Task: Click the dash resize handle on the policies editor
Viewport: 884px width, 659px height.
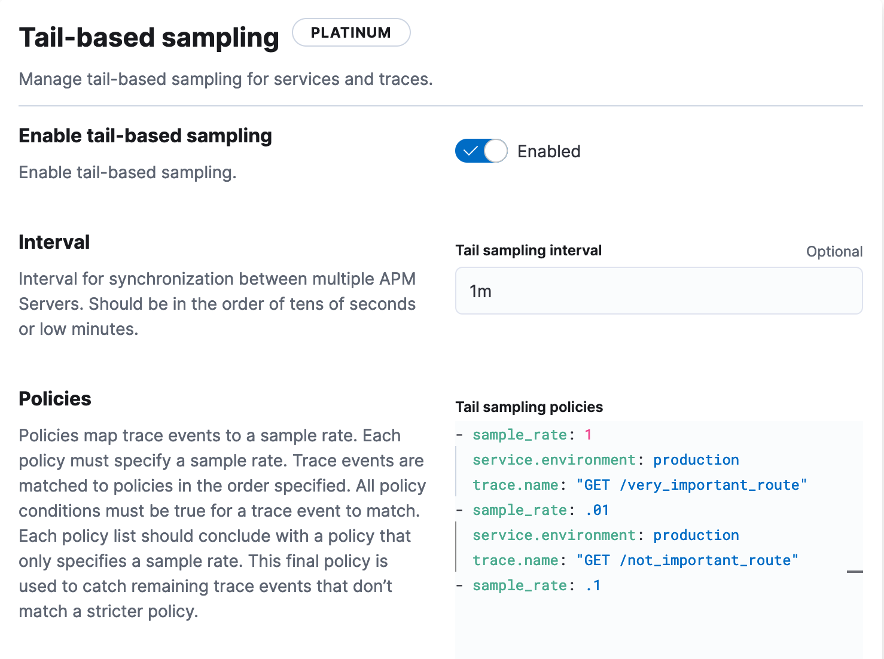Action: tap(856, 572)
